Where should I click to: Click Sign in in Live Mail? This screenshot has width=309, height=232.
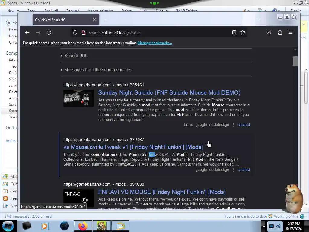coord(296,11)
